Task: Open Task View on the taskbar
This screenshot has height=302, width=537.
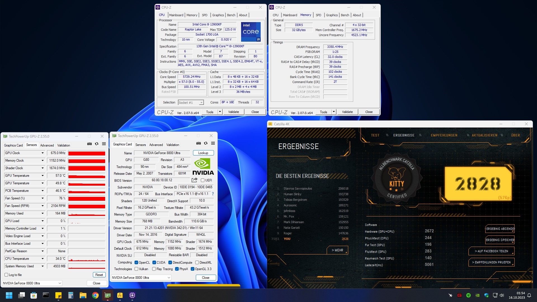Action: pyautogui.click(x=21, y=295)
